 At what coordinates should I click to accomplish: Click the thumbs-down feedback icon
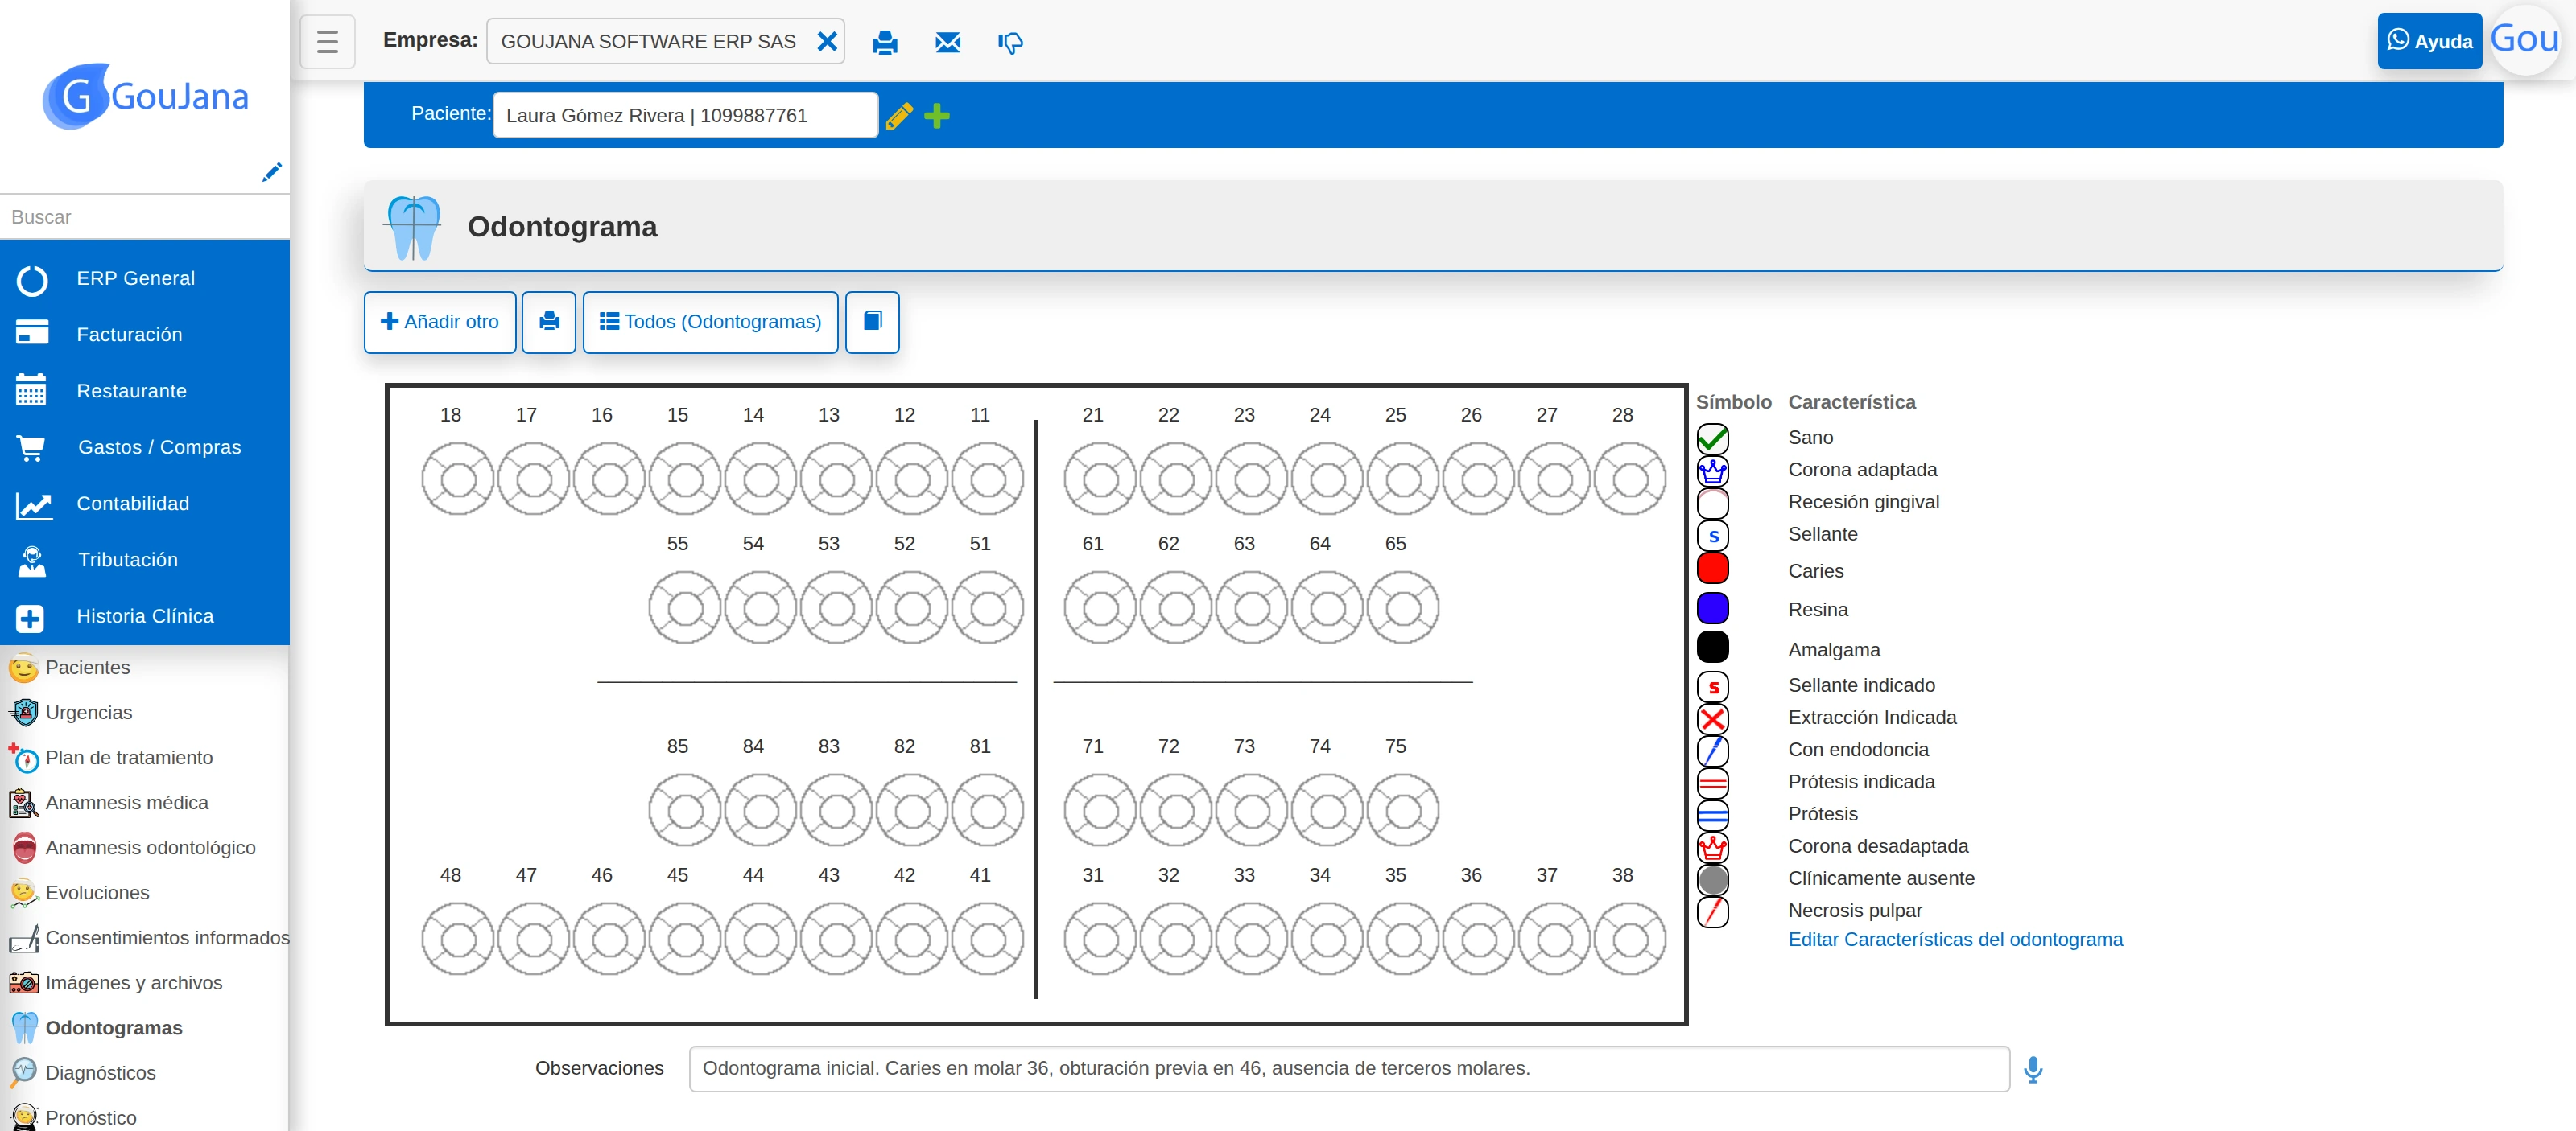[1010, 42]
